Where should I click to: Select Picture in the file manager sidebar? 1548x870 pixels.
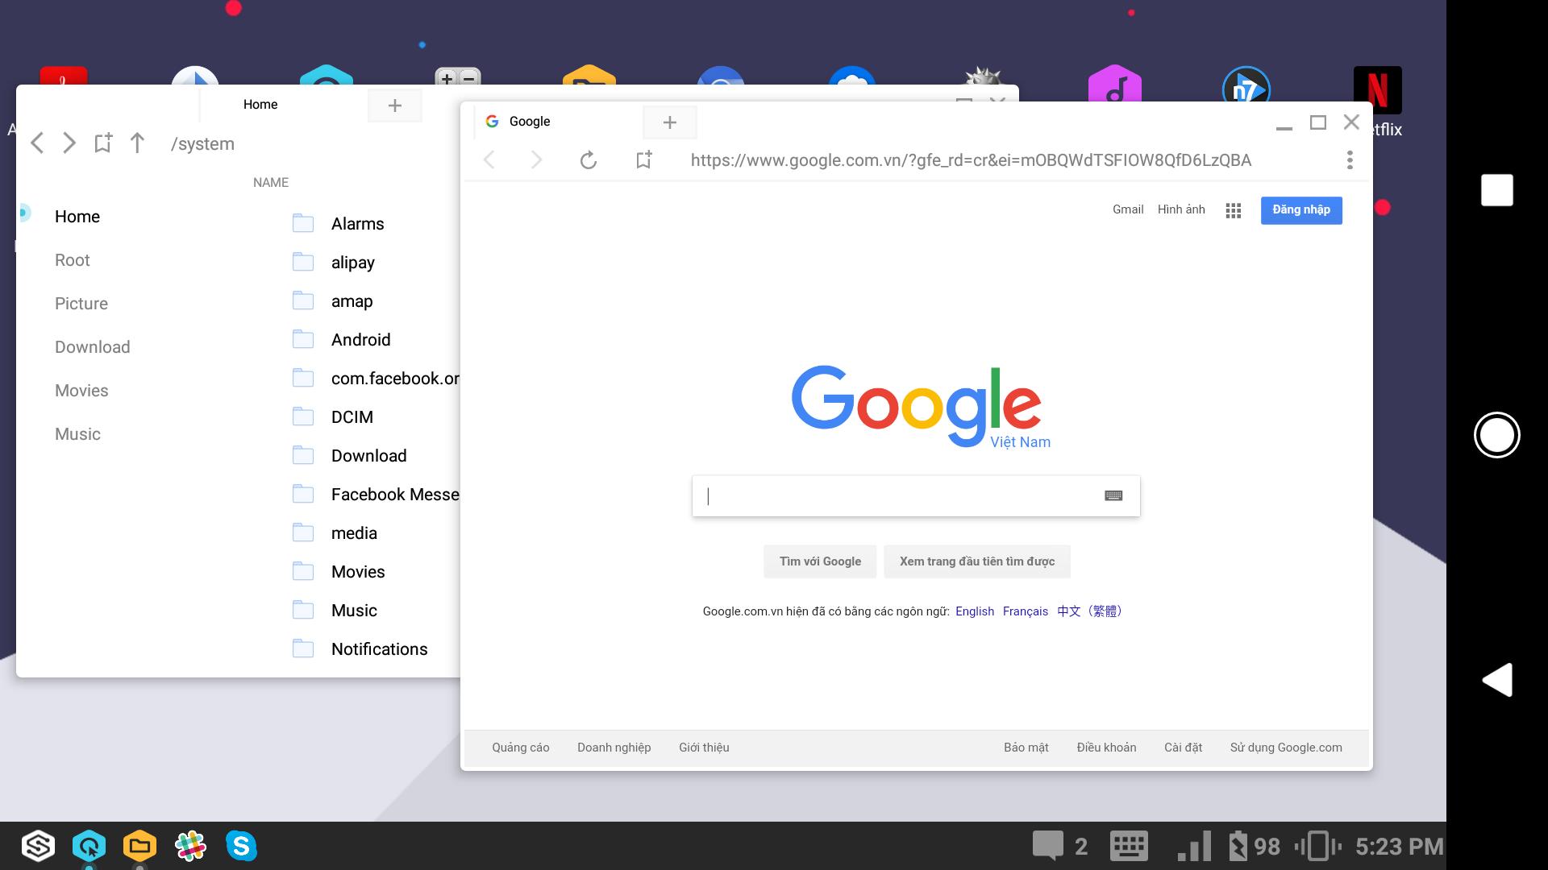(81, 304)
